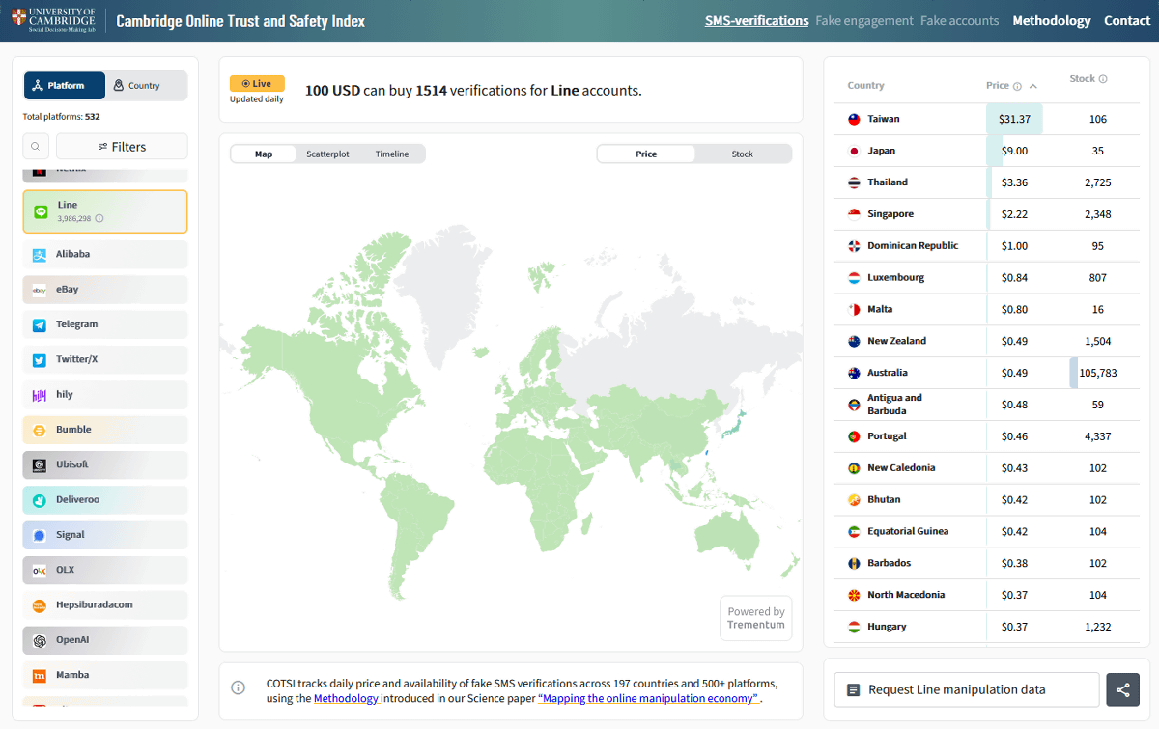This screenshot has height=729, width=1159.
Task: Toggle Price column sort arrow
Action: 1033,86
